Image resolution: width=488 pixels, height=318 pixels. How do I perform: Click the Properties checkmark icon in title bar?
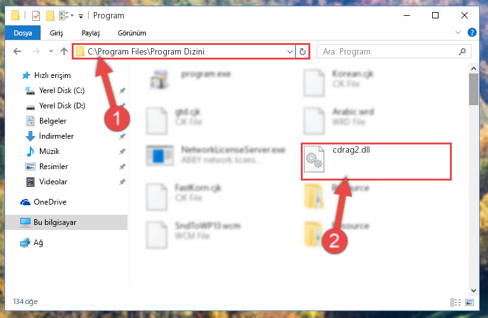(x=36, y=15)
